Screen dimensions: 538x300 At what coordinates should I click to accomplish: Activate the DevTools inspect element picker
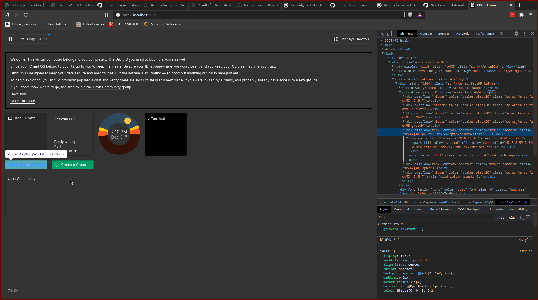point(382,33)
